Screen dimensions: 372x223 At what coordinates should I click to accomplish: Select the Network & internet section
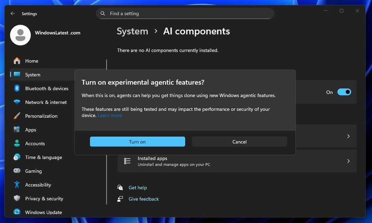click(46, 102)
